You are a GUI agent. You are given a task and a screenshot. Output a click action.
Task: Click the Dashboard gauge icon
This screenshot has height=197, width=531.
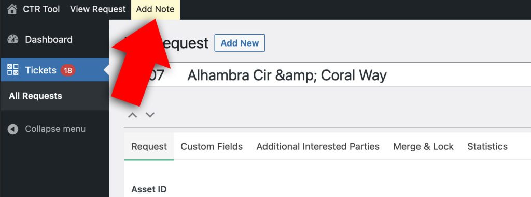(13, 39)
